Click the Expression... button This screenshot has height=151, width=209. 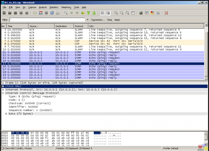[x=98, y=20]
